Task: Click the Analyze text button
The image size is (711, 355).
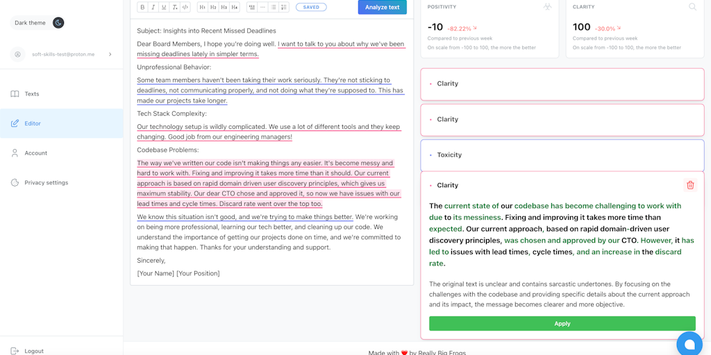Action: 382,7
